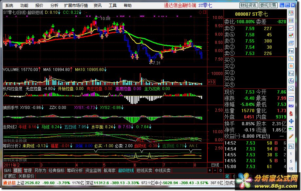Click the 通达信 label in status bar
301x191 pixels.
coord(9,183)
